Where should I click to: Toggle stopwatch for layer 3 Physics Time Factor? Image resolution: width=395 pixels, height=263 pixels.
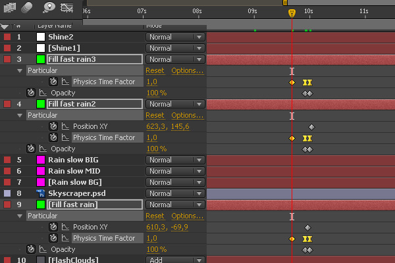(x=53, y=82)
